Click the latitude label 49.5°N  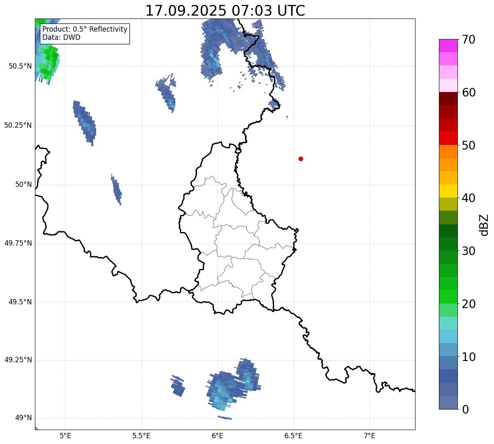(x=20, y=302)
